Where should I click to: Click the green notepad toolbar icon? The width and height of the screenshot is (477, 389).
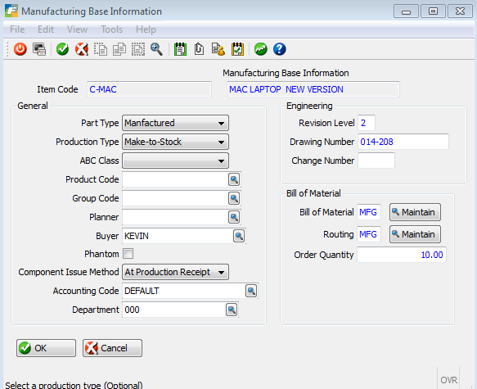point(180,49)
